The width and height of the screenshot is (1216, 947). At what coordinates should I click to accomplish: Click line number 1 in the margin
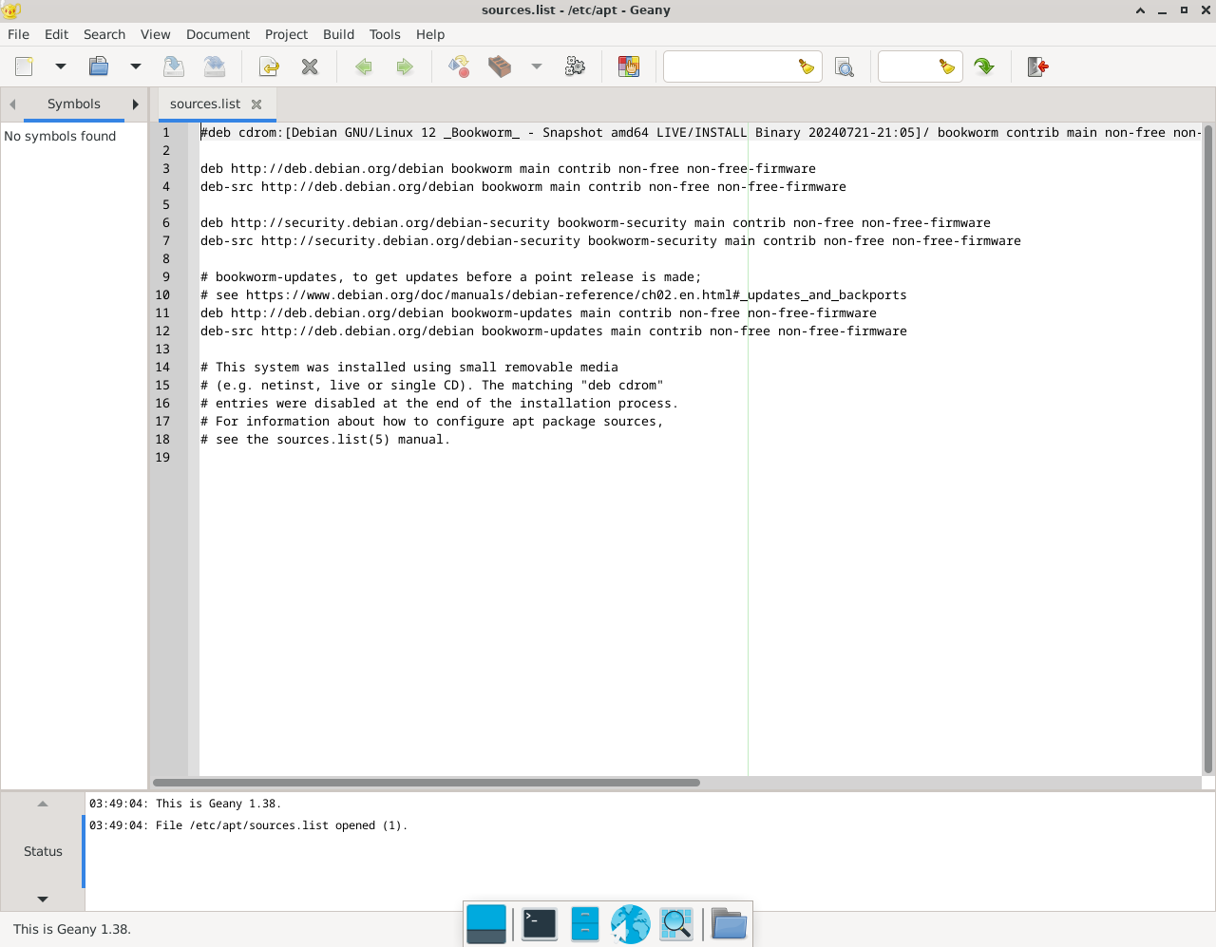pyautogui.click(x=166, y=132)
